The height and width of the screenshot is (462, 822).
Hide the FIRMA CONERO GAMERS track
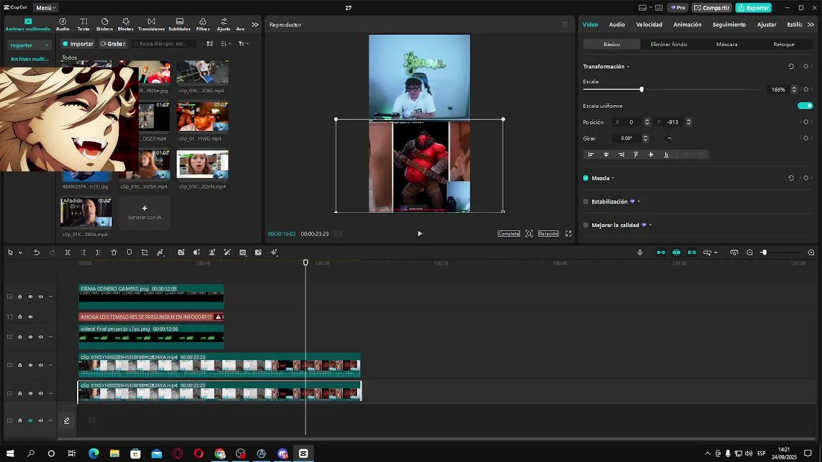pos(30,296)
